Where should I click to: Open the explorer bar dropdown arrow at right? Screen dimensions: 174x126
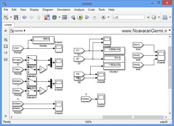click(x=169, y=31)
